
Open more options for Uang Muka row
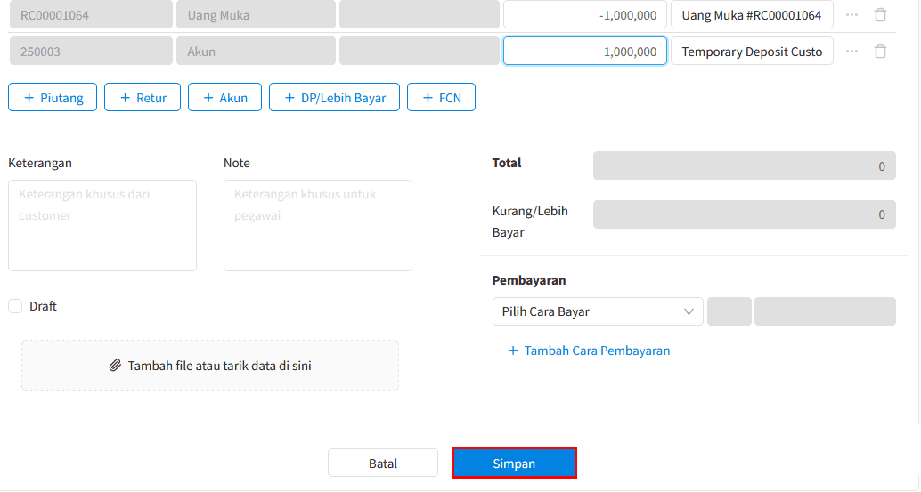coord(852,15)
